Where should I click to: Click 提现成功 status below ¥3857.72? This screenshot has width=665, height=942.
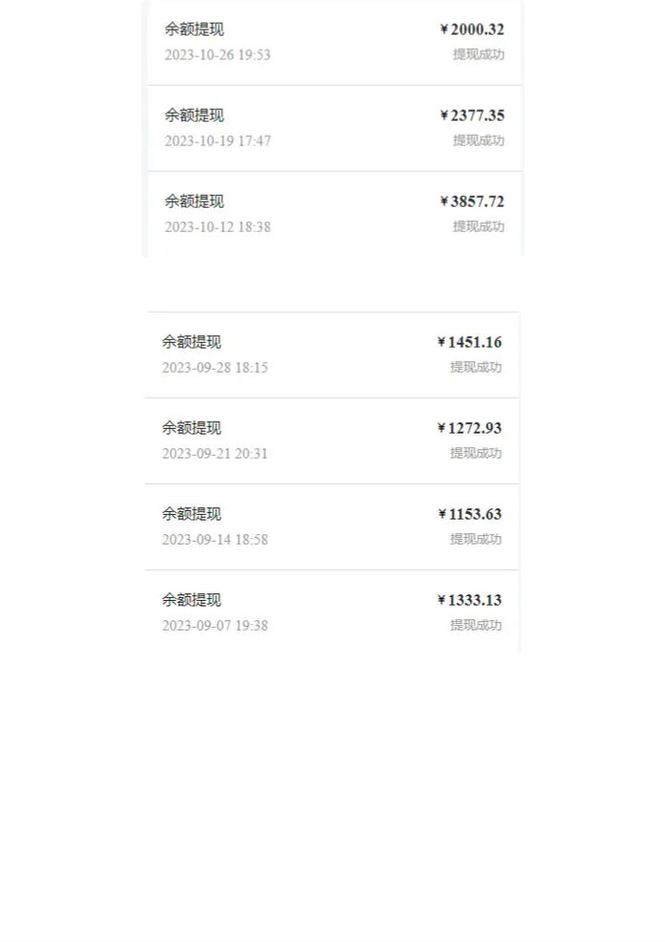coord(478,226)
